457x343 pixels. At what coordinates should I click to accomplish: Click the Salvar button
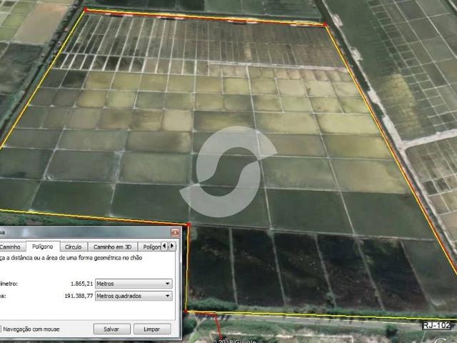click(111, 329)
